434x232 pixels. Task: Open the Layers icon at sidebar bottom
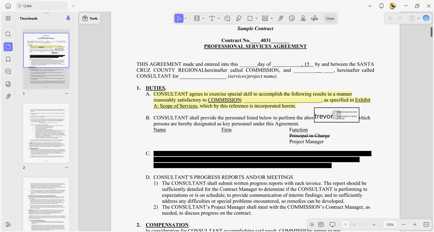point(8,225)
